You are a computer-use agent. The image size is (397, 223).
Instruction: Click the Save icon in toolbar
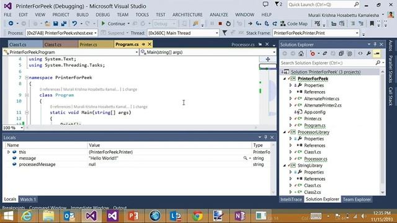point(55,24)
